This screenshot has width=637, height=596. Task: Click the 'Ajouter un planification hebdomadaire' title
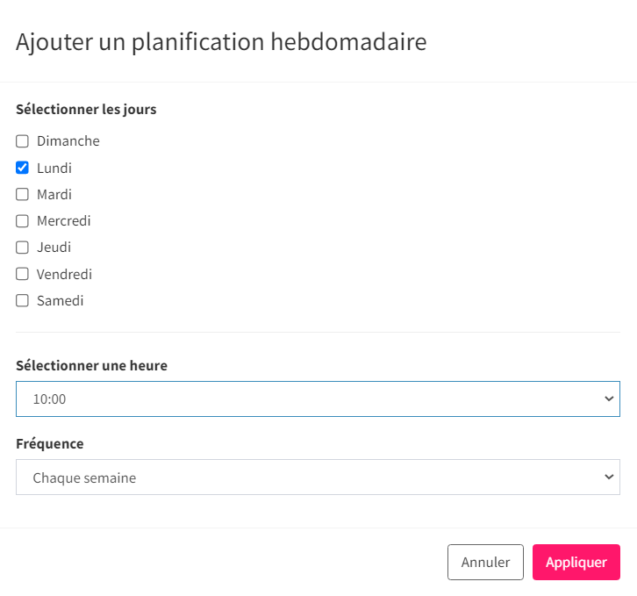coord(221,42)
